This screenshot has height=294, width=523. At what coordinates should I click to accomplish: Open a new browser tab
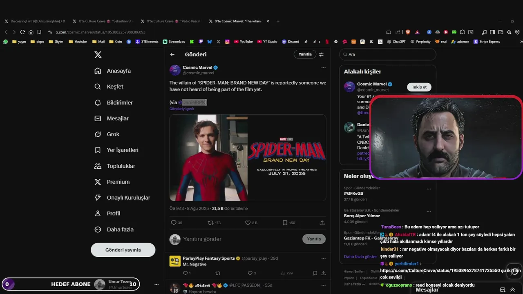pyautogui.click(x=278, y=21)
